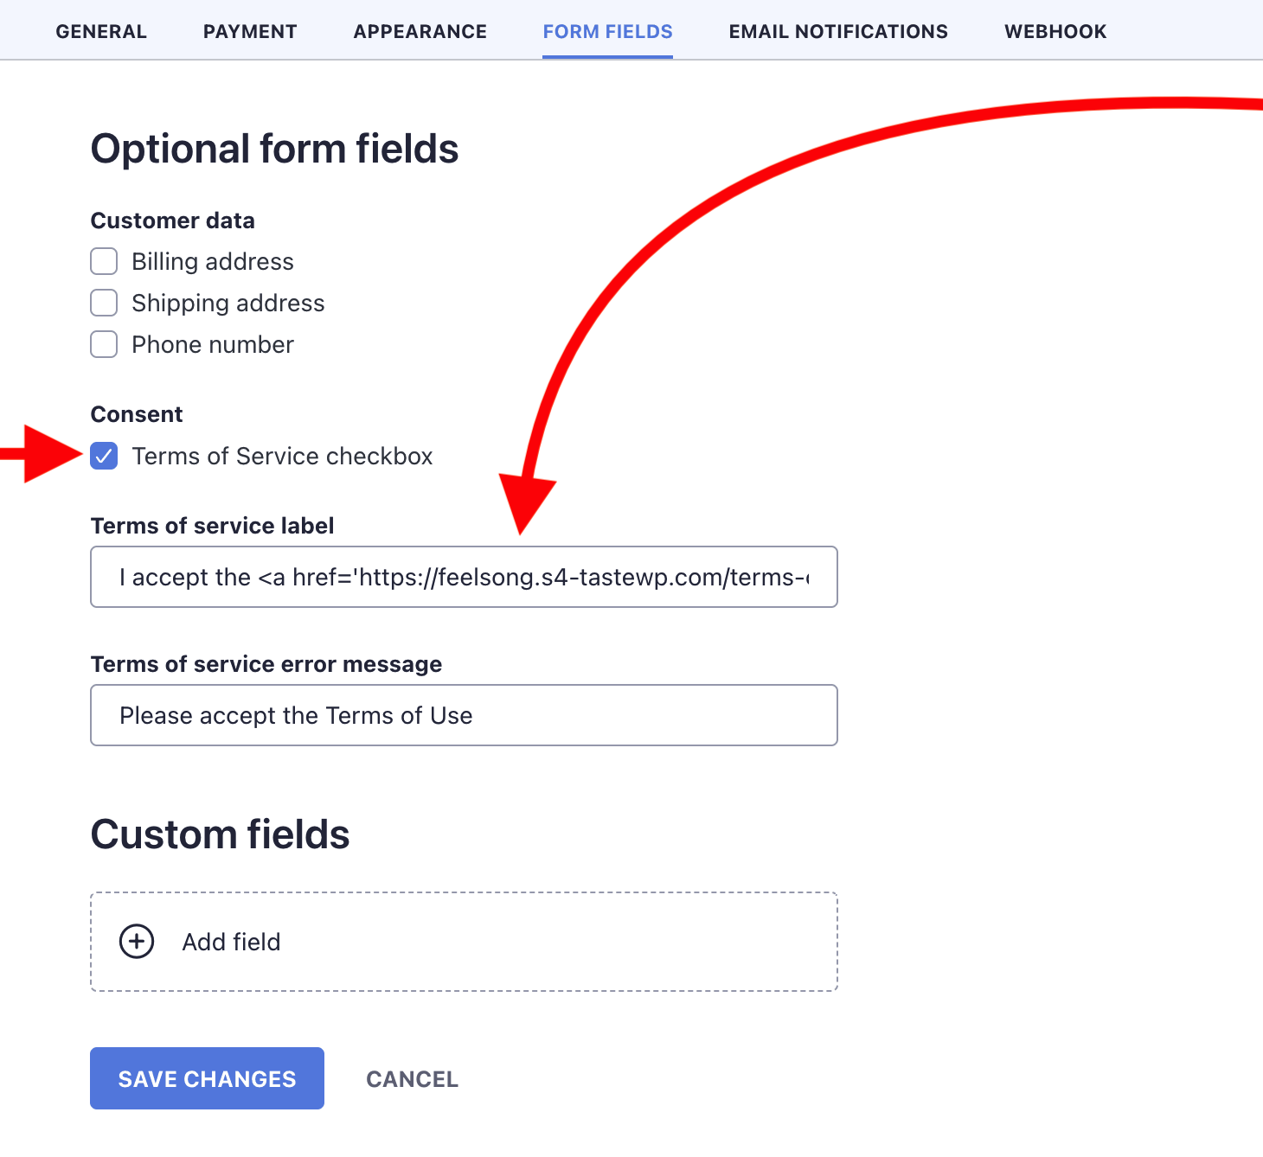
Task: Click the Terms of service error message field
Action: 464,715
